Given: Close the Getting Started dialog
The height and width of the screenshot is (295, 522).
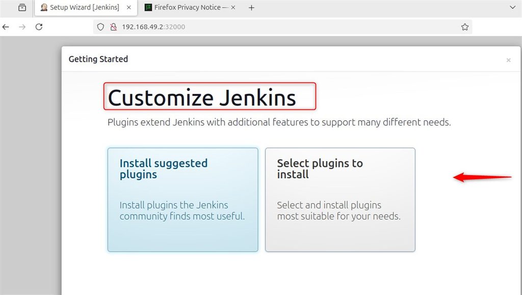Looking at the screenshot, I should (x=508, y=60).
